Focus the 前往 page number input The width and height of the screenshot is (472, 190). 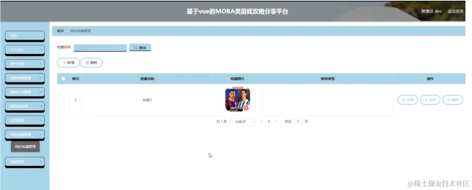298,121
